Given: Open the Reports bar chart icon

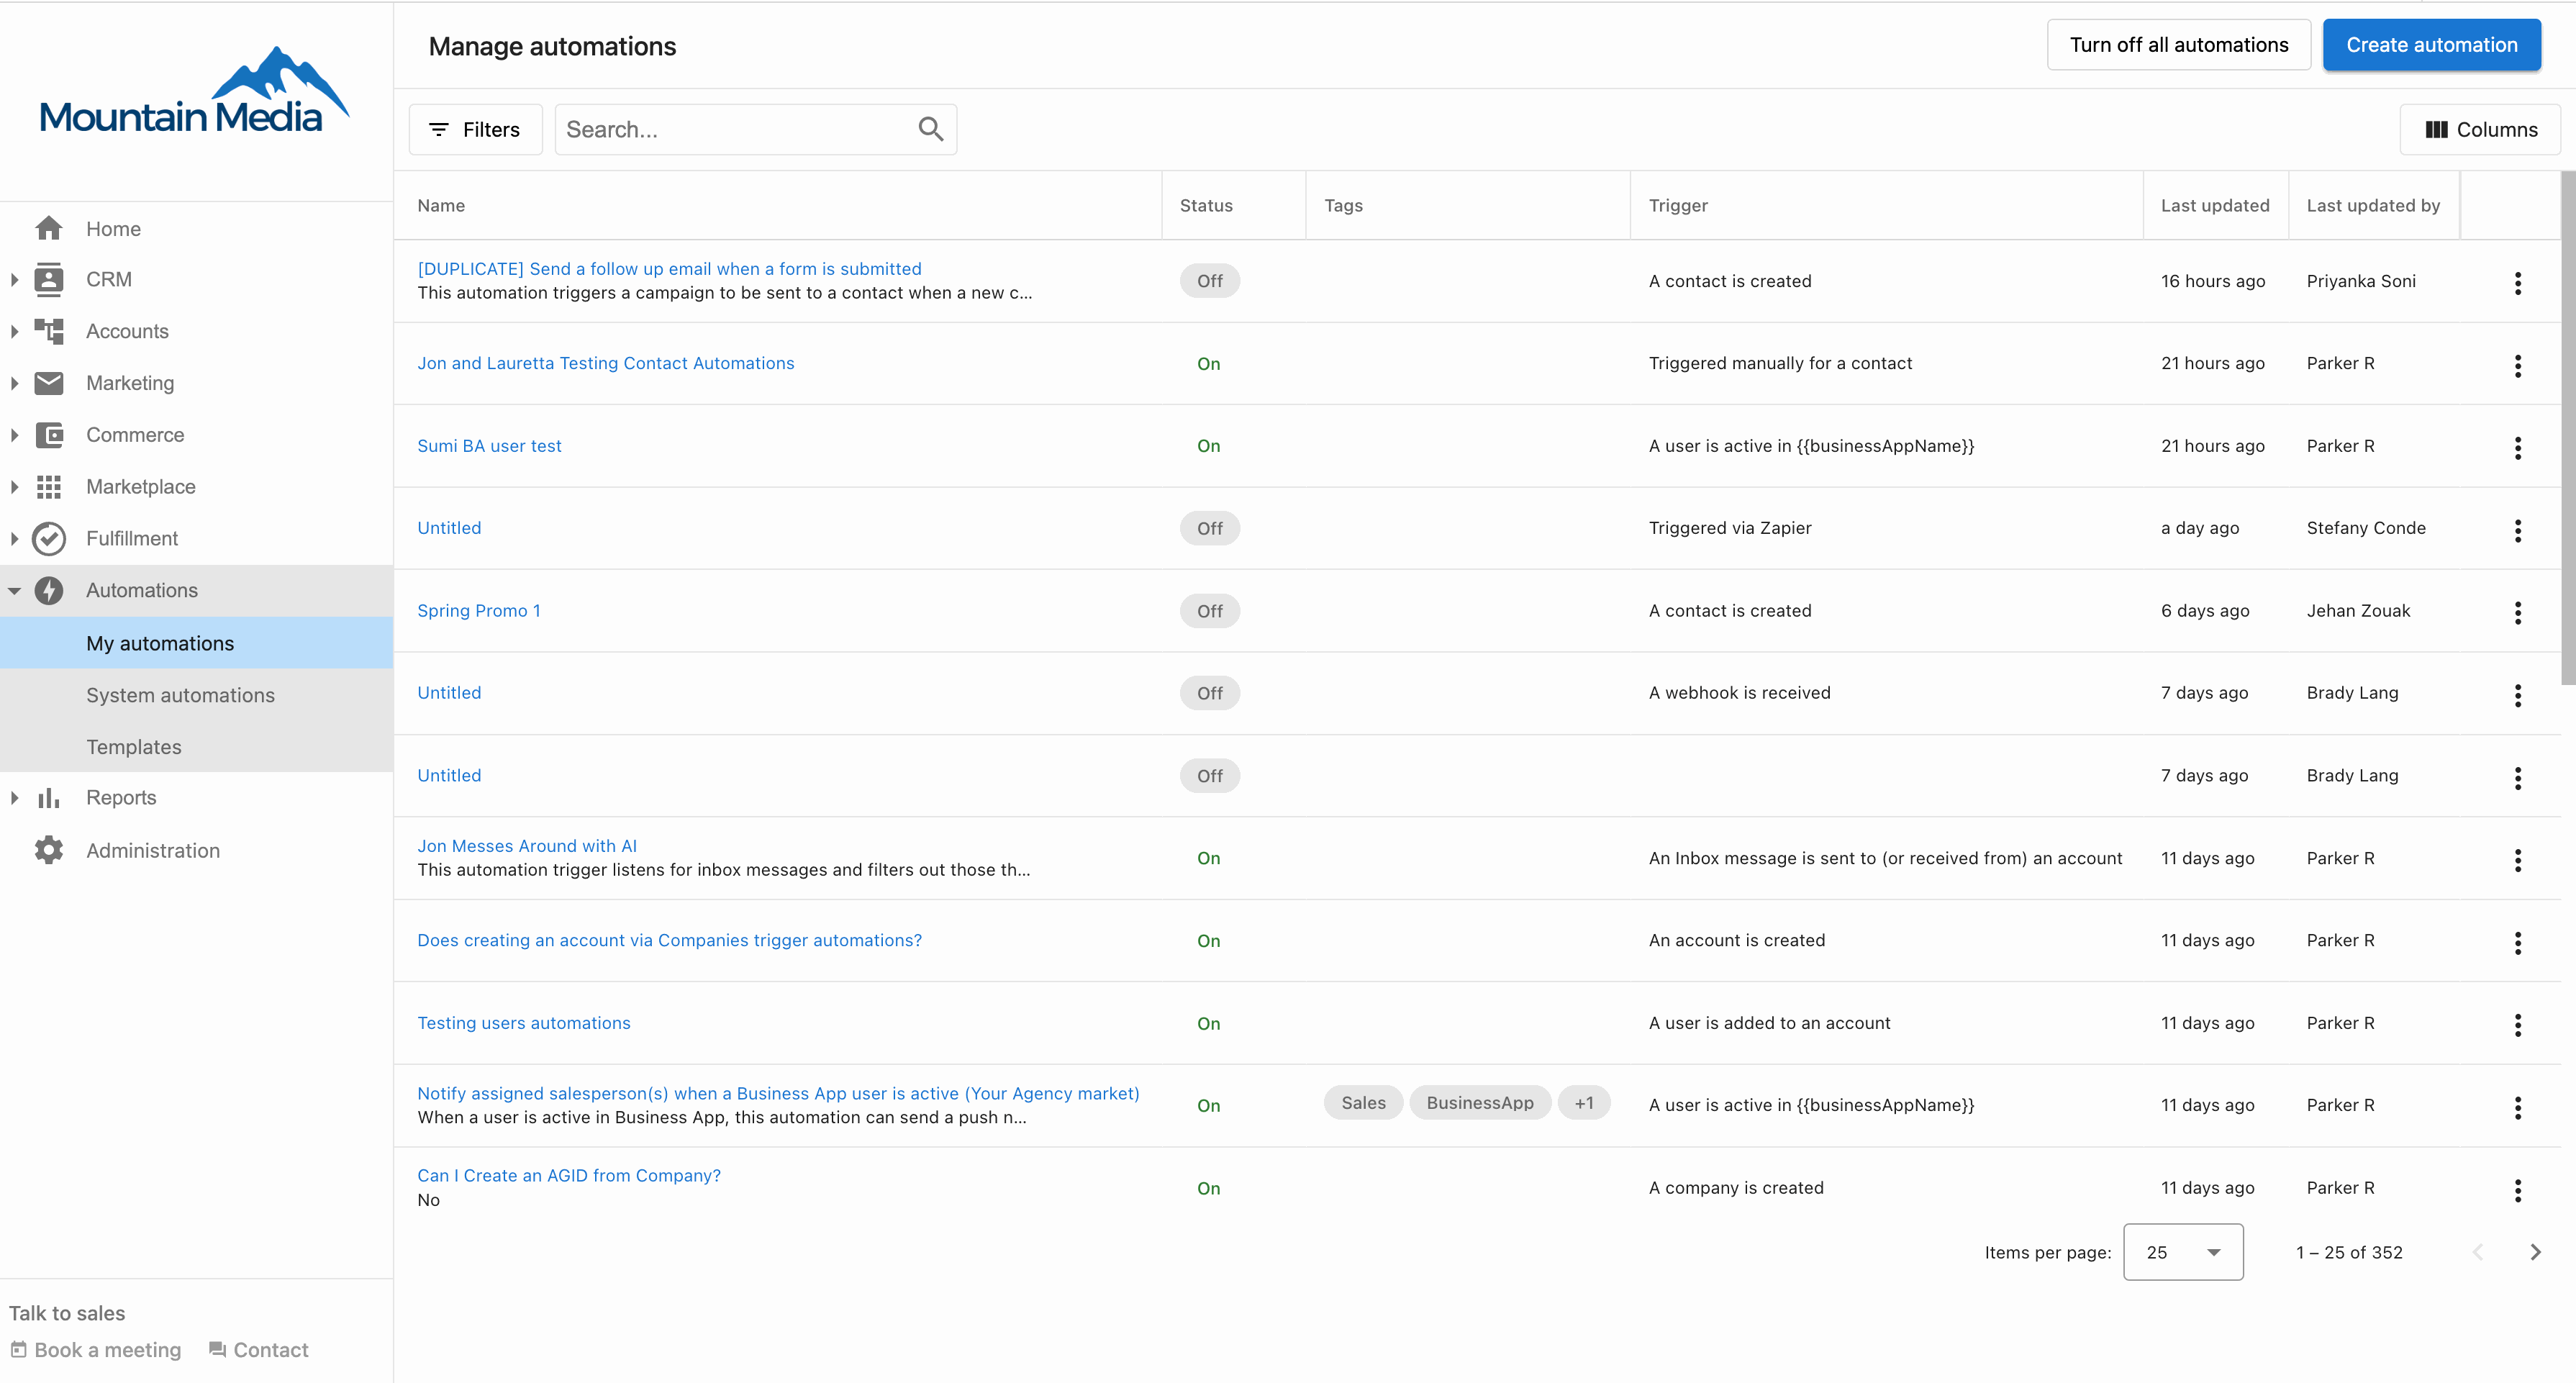Looking at the screenshot, I should [48, 798].
